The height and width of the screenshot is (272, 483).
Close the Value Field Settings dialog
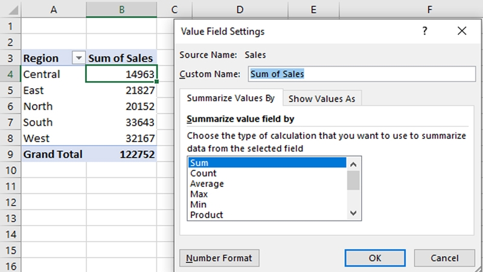coord(462,31)
